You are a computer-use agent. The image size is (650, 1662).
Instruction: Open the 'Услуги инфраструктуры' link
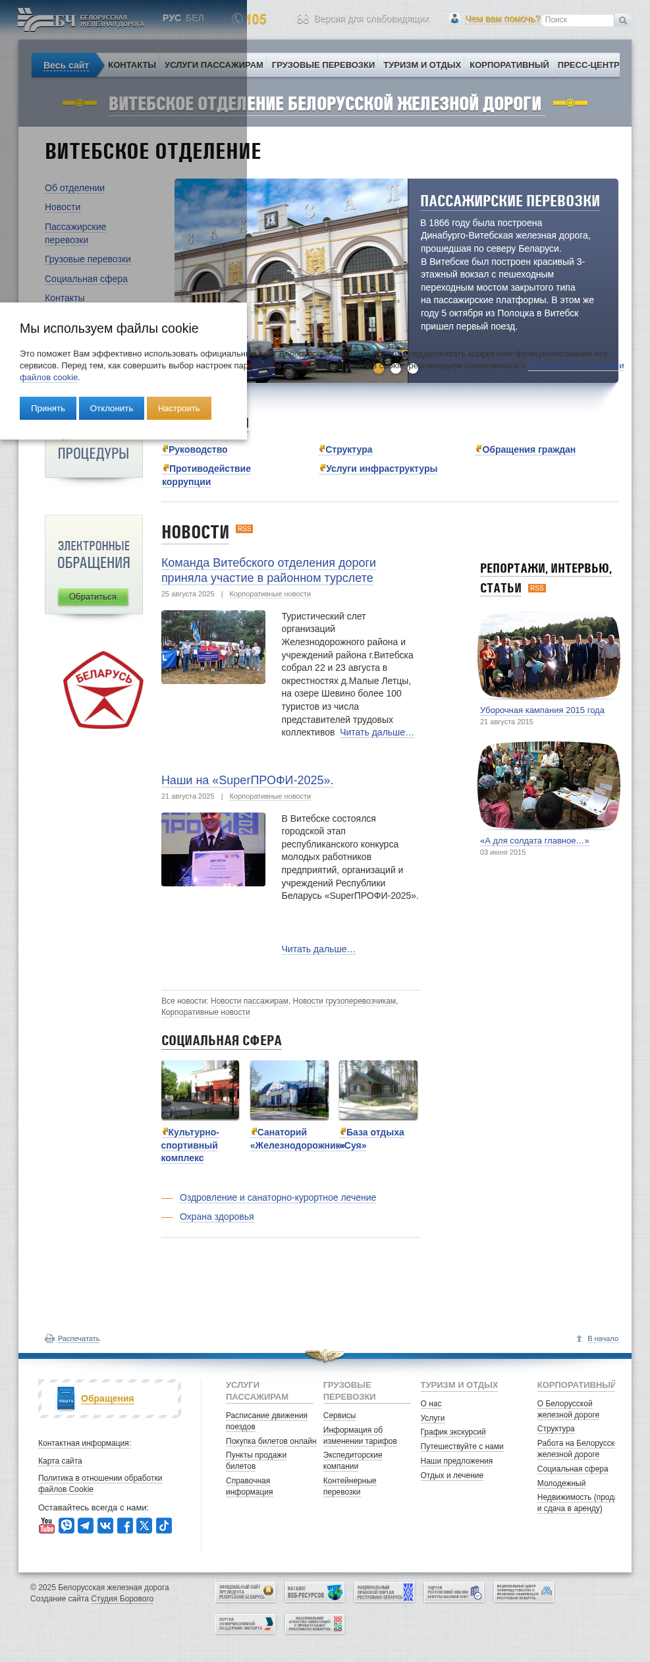[x=381, y=469]
